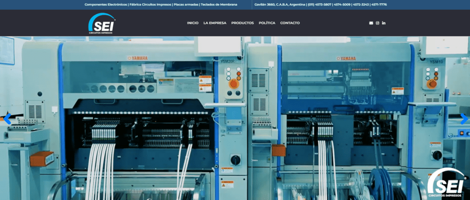470x200 pixels.
Task: Open the email envelope icon
Action: tap(371, 23)
